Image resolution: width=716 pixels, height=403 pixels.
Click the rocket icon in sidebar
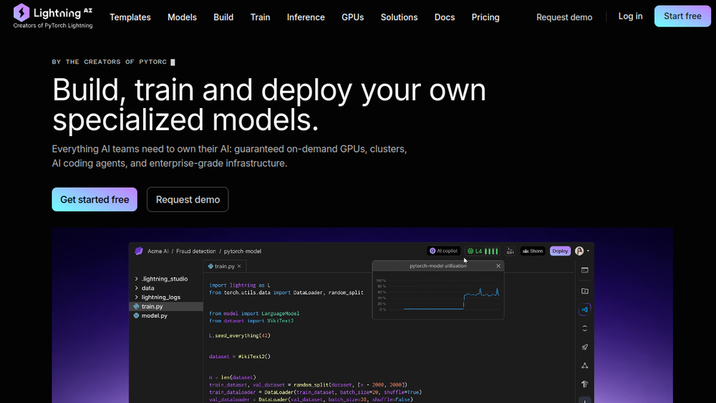coord(584,347)
